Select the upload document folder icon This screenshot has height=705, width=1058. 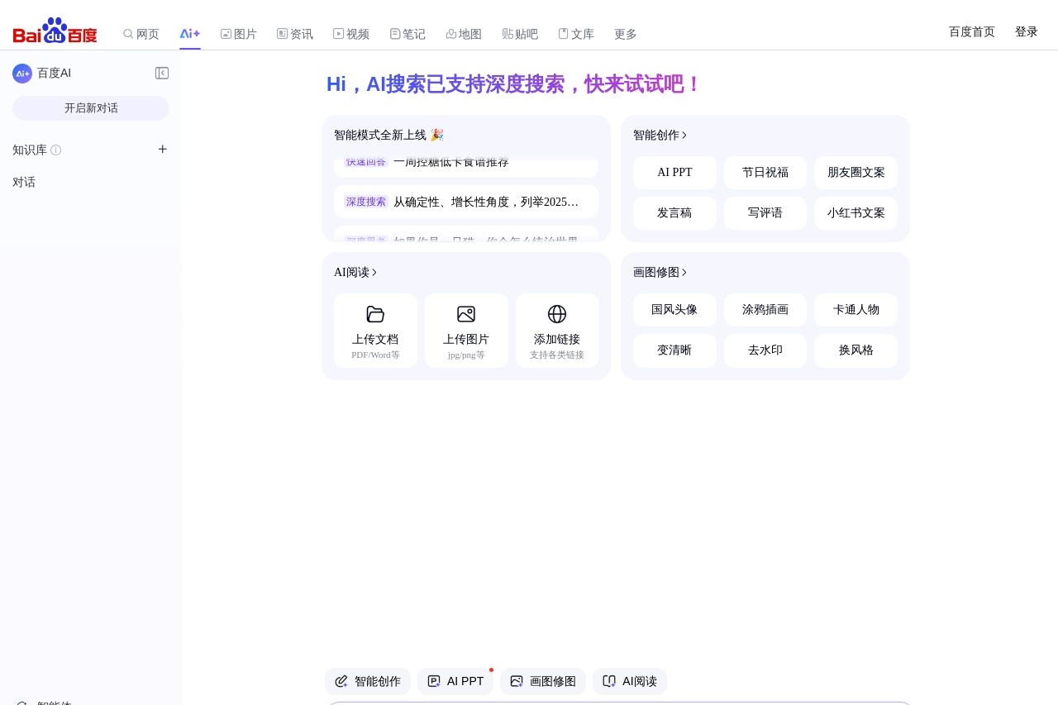pyautogui.click(x=375, y=314)
